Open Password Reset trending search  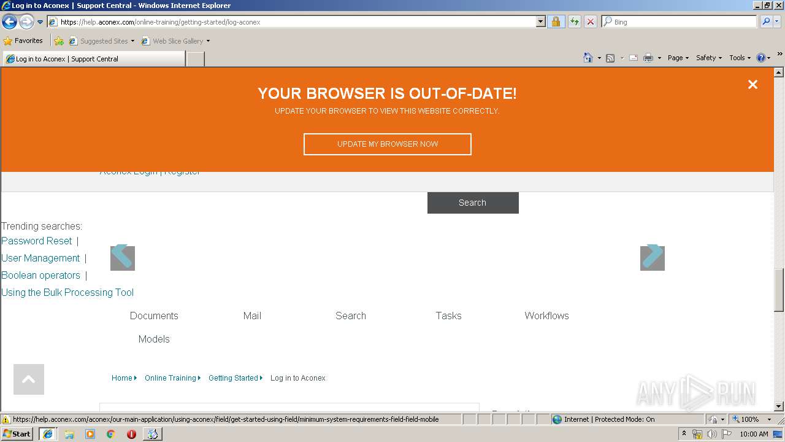pyautogui.click(x=37, y=241)
